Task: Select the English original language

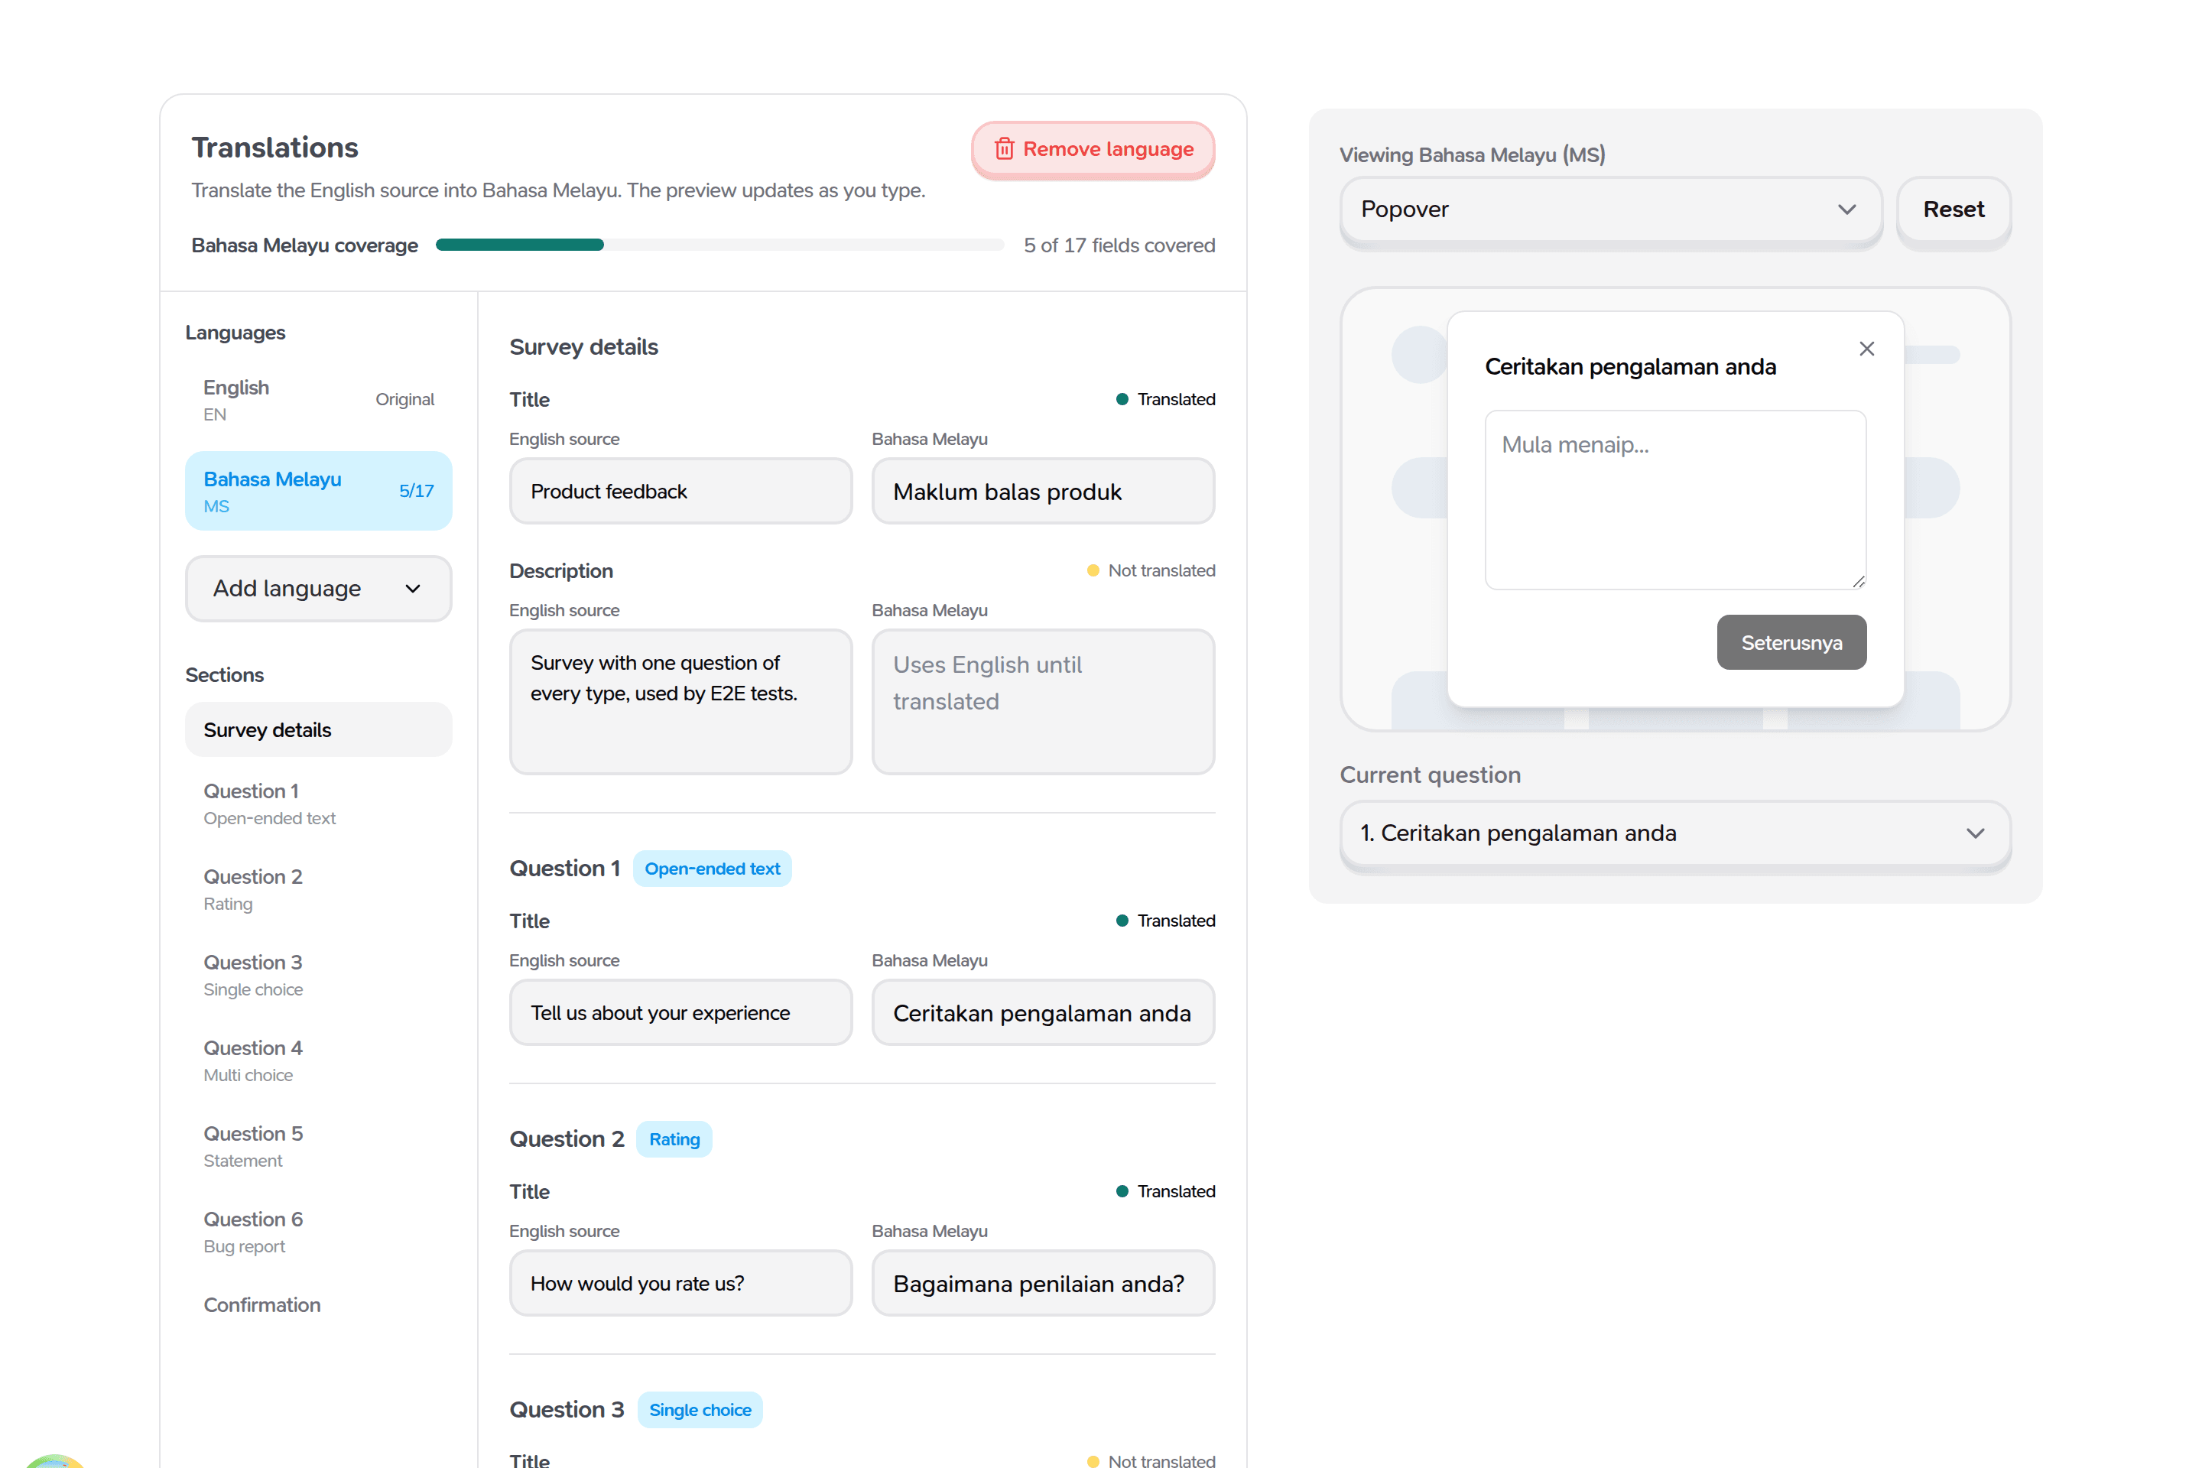Action: tap(318, 400)
